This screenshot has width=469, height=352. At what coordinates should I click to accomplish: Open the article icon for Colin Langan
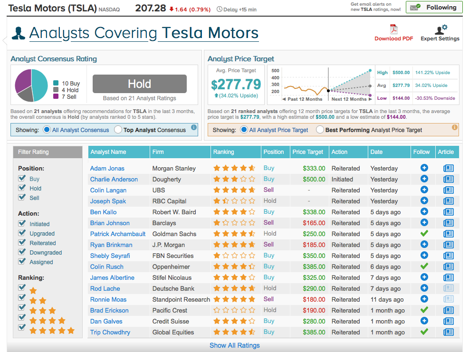click(x=449, y=190)
